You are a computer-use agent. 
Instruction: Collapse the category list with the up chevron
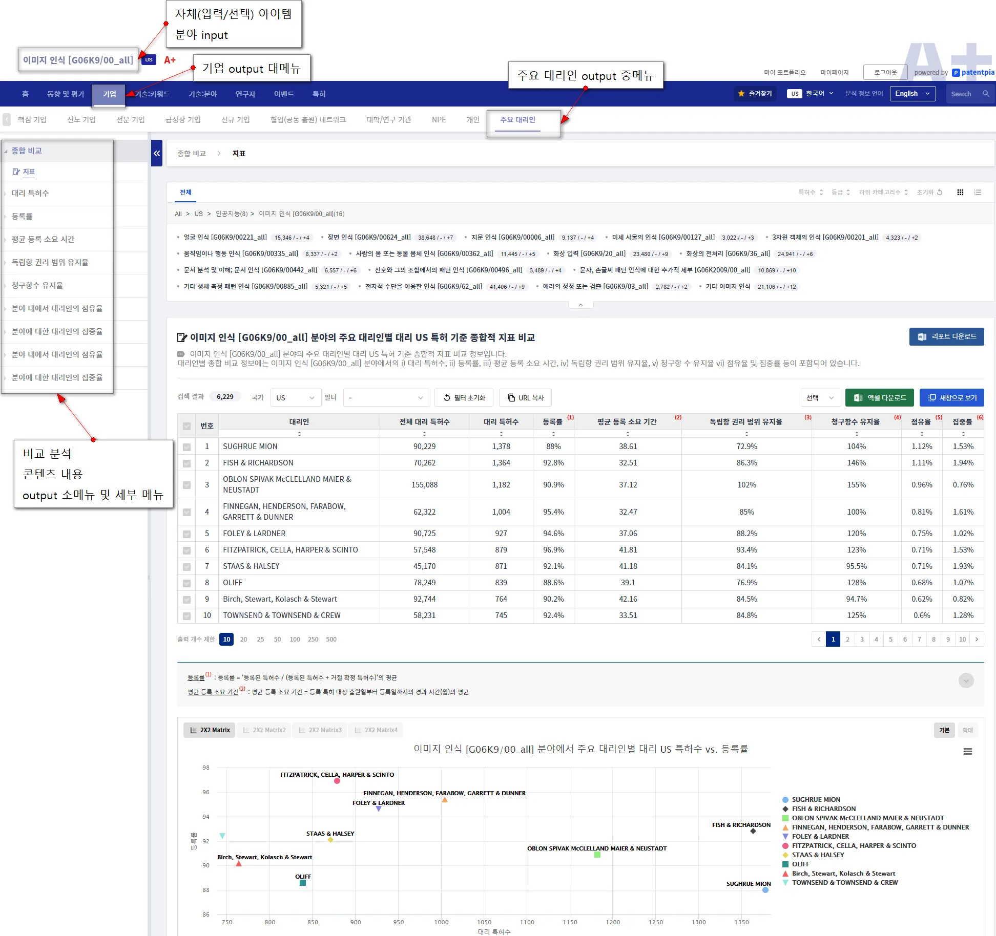pos(580,305)
